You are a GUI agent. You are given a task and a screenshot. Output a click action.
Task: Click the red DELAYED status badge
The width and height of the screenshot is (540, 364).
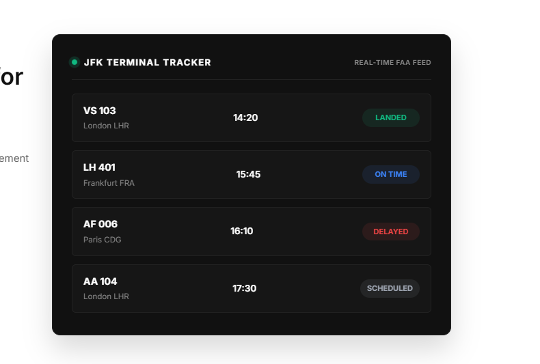391,232
